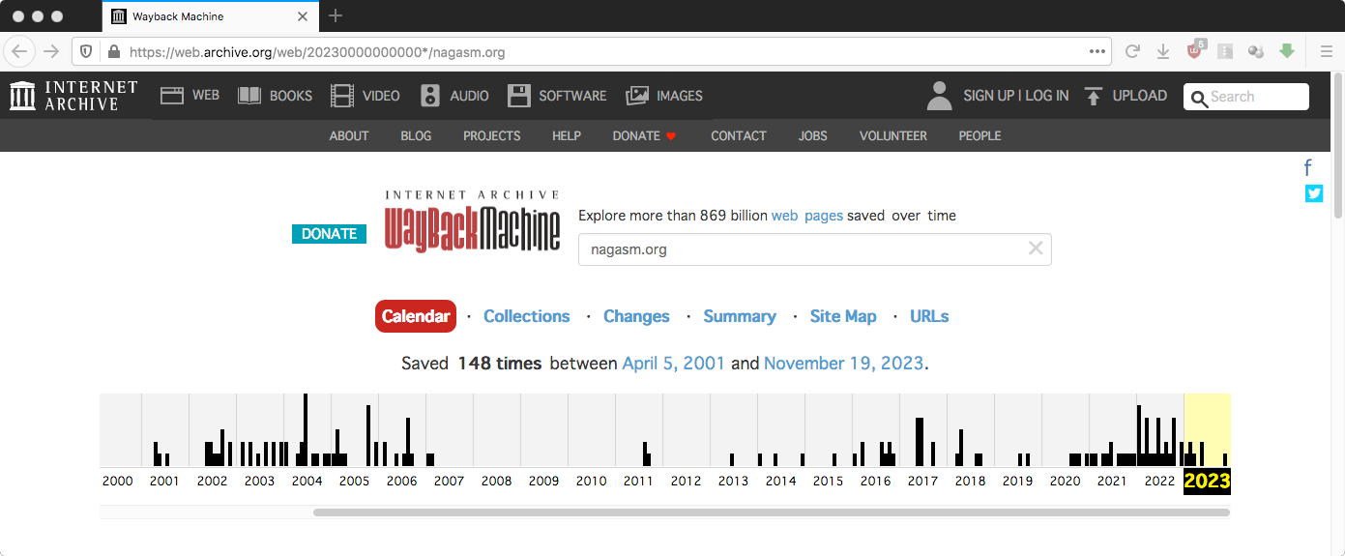Open the Images section icon
This screenshot has width=1345, height=556.
tap(637, 96)
